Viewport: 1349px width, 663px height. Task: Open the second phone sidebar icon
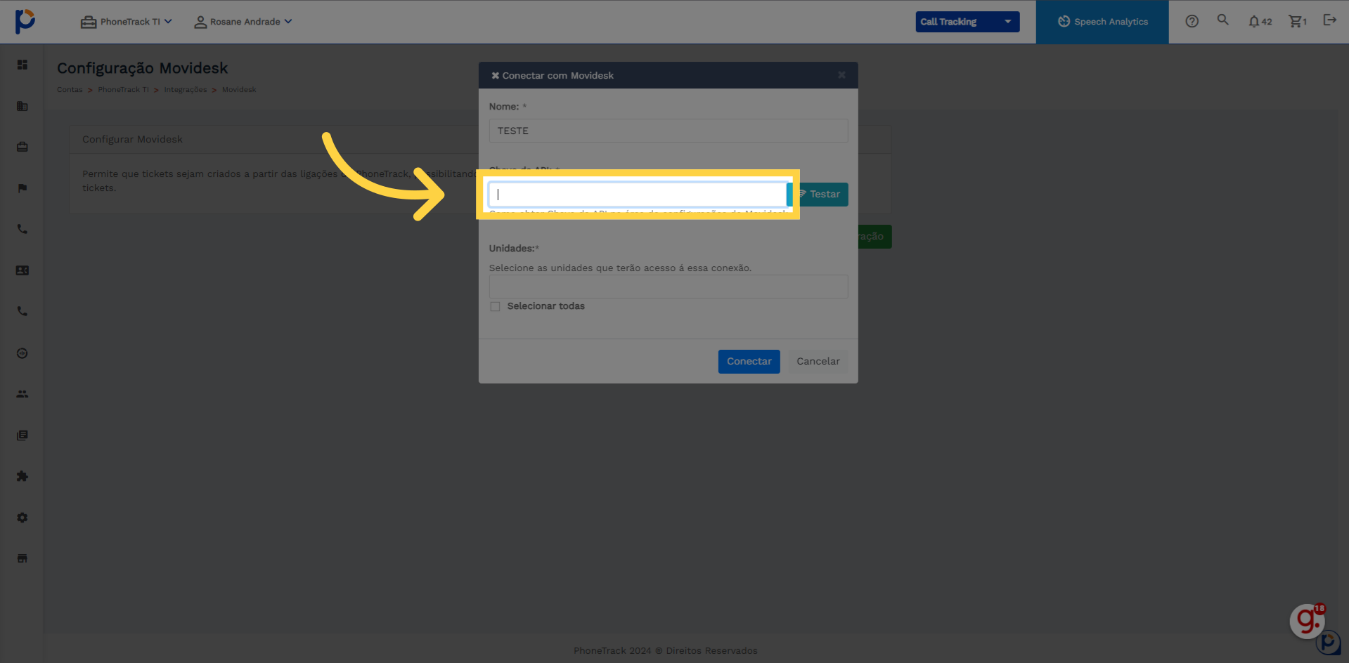[22, 311]
